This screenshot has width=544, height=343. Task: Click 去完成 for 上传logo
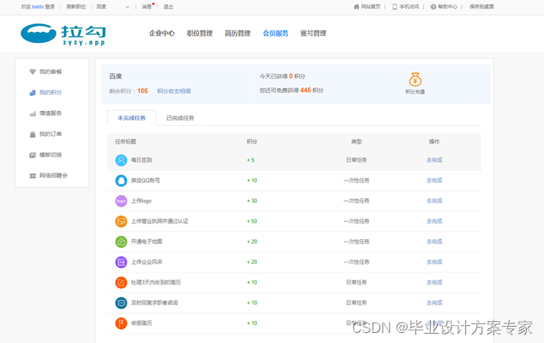pyautogui.click(x=435, y=201)
